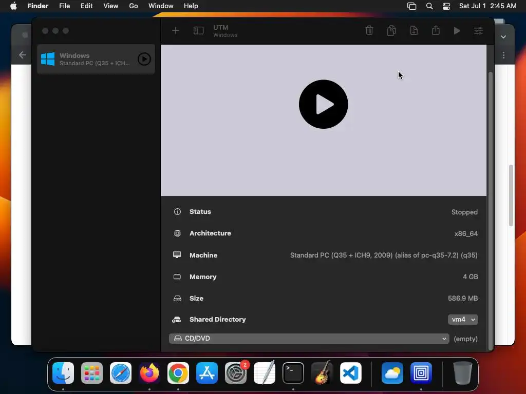Launch Google Chrome from the Dock

tap(178, 373)
